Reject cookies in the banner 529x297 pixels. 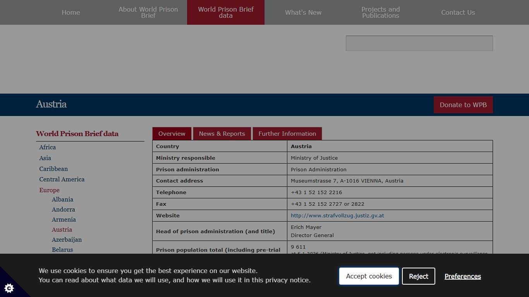point(418,276)
